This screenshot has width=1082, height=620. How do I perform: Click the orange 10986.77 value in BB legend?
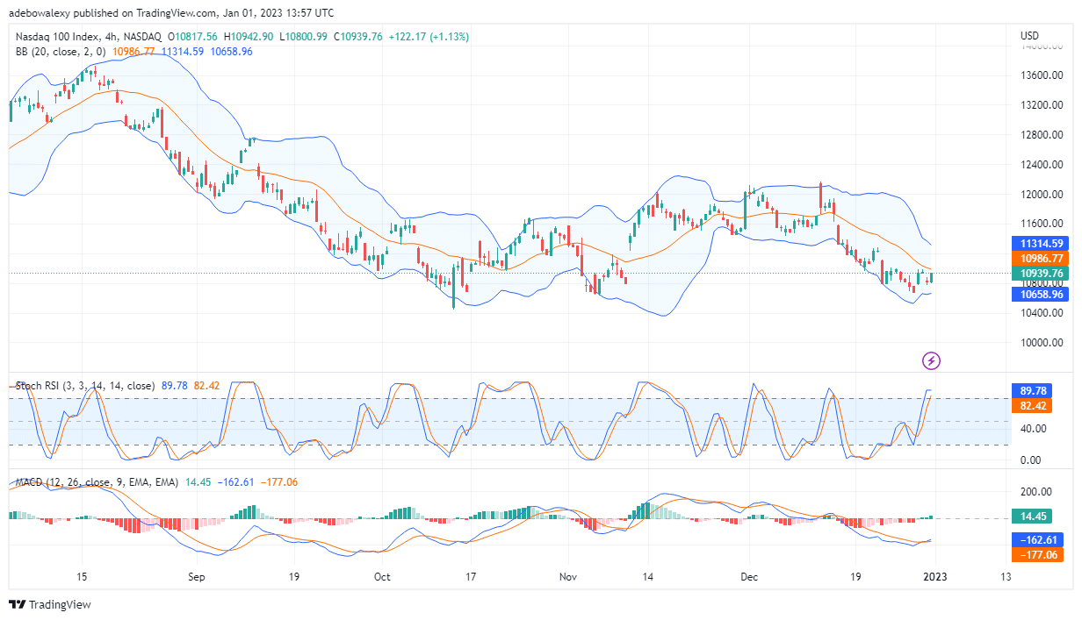pyautogui.click(x=133, y=52)
